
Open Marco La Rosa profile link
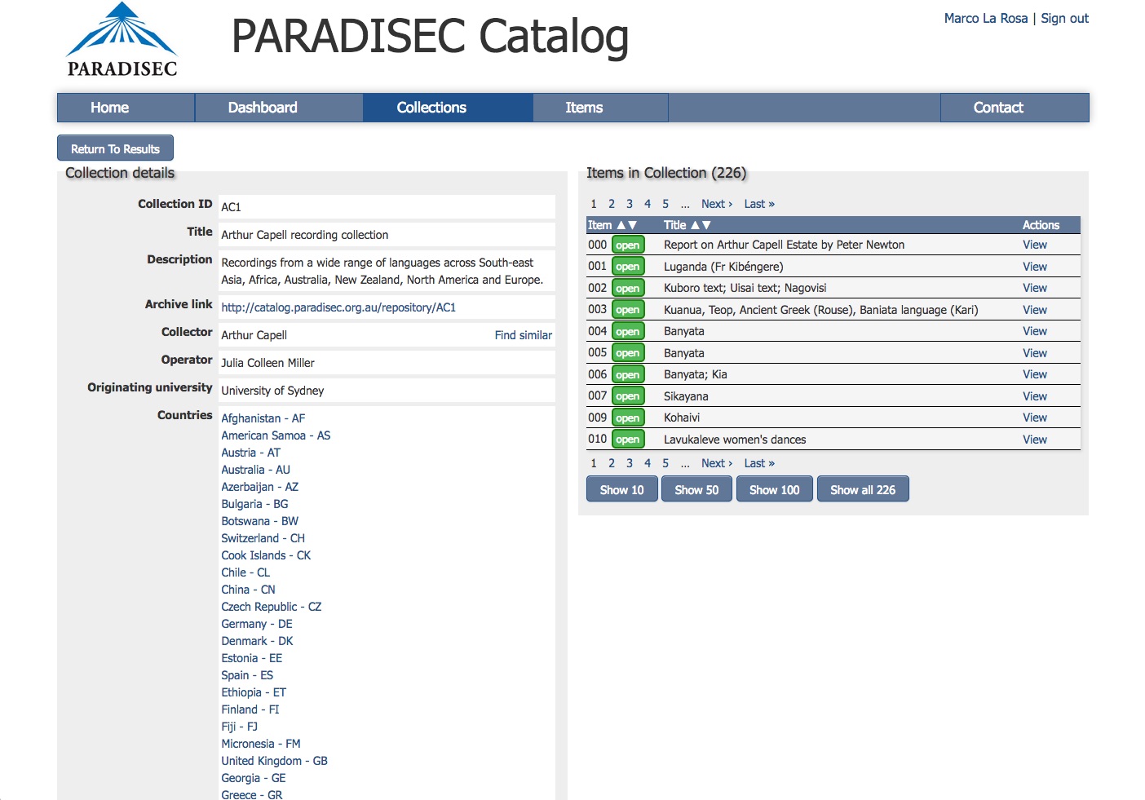click(x=985, y=18)
